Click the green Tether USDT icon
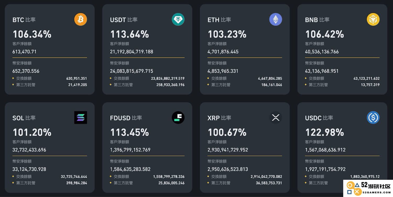 pyautogui.click(x=178, y=20)
